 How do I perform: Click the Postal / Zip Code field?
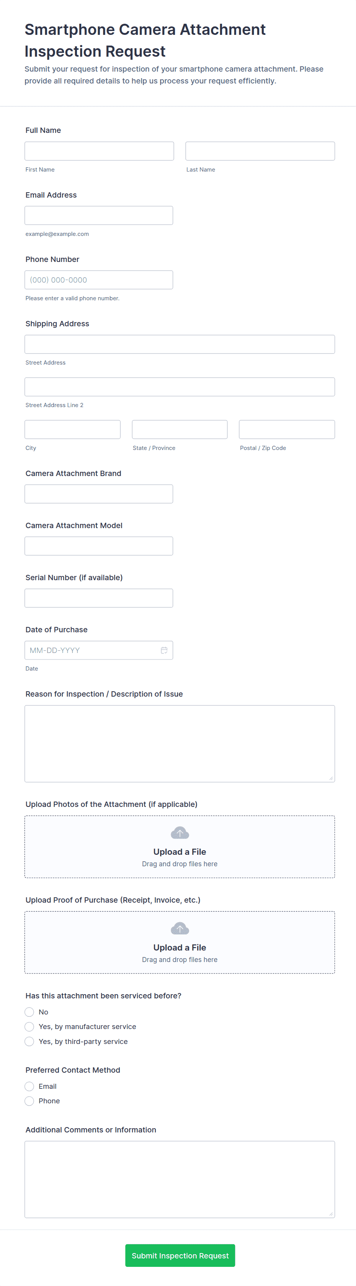[x=287, y=429]
